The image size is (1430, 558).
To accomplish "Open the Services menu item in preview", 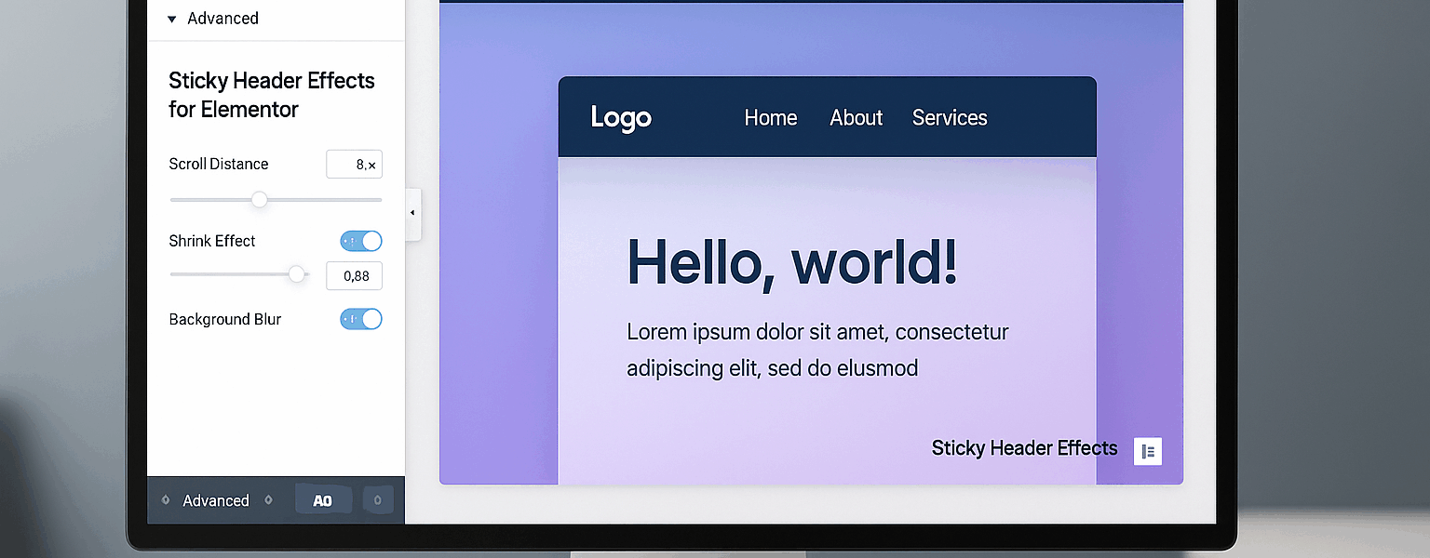I will coord(950,118).
